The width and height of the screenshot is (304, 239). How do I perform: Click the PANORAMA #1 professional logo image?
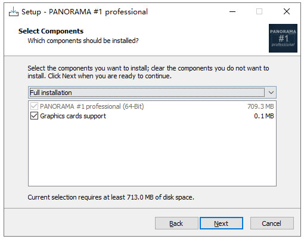tap(283, 38)
